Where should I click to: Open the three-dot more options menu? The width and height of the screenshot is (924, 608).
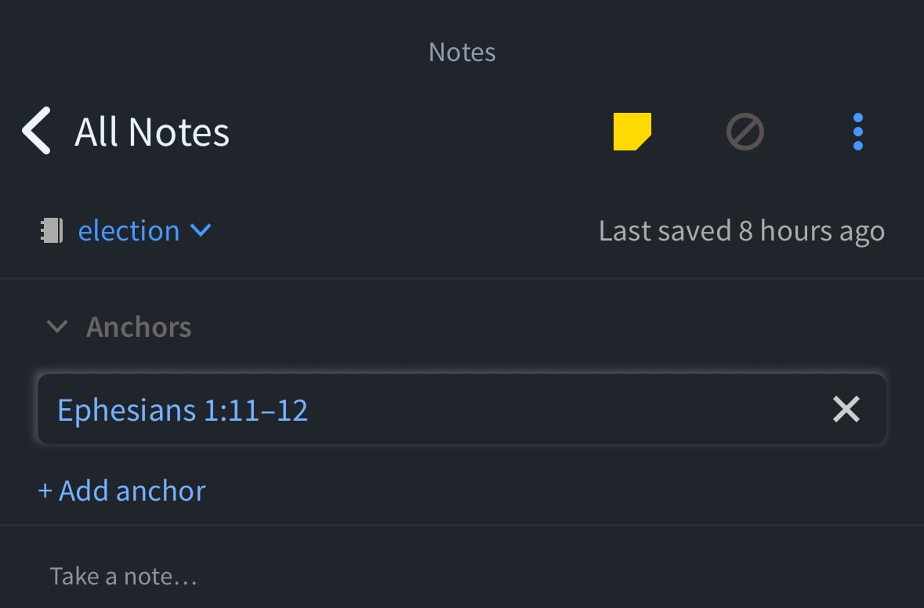click(857, 132)
